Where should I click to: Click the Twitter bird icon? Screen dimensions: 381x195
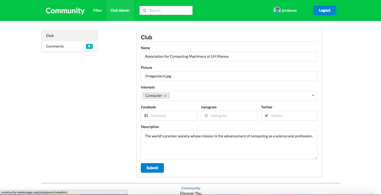click(x=266, y=116)
